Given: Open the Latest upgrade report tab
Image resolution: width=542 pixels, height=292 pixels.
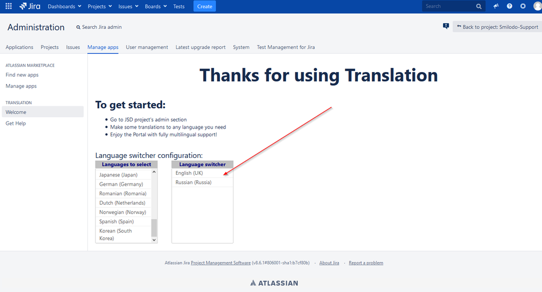Looking at the screenshot, I should tap(200, 47).
